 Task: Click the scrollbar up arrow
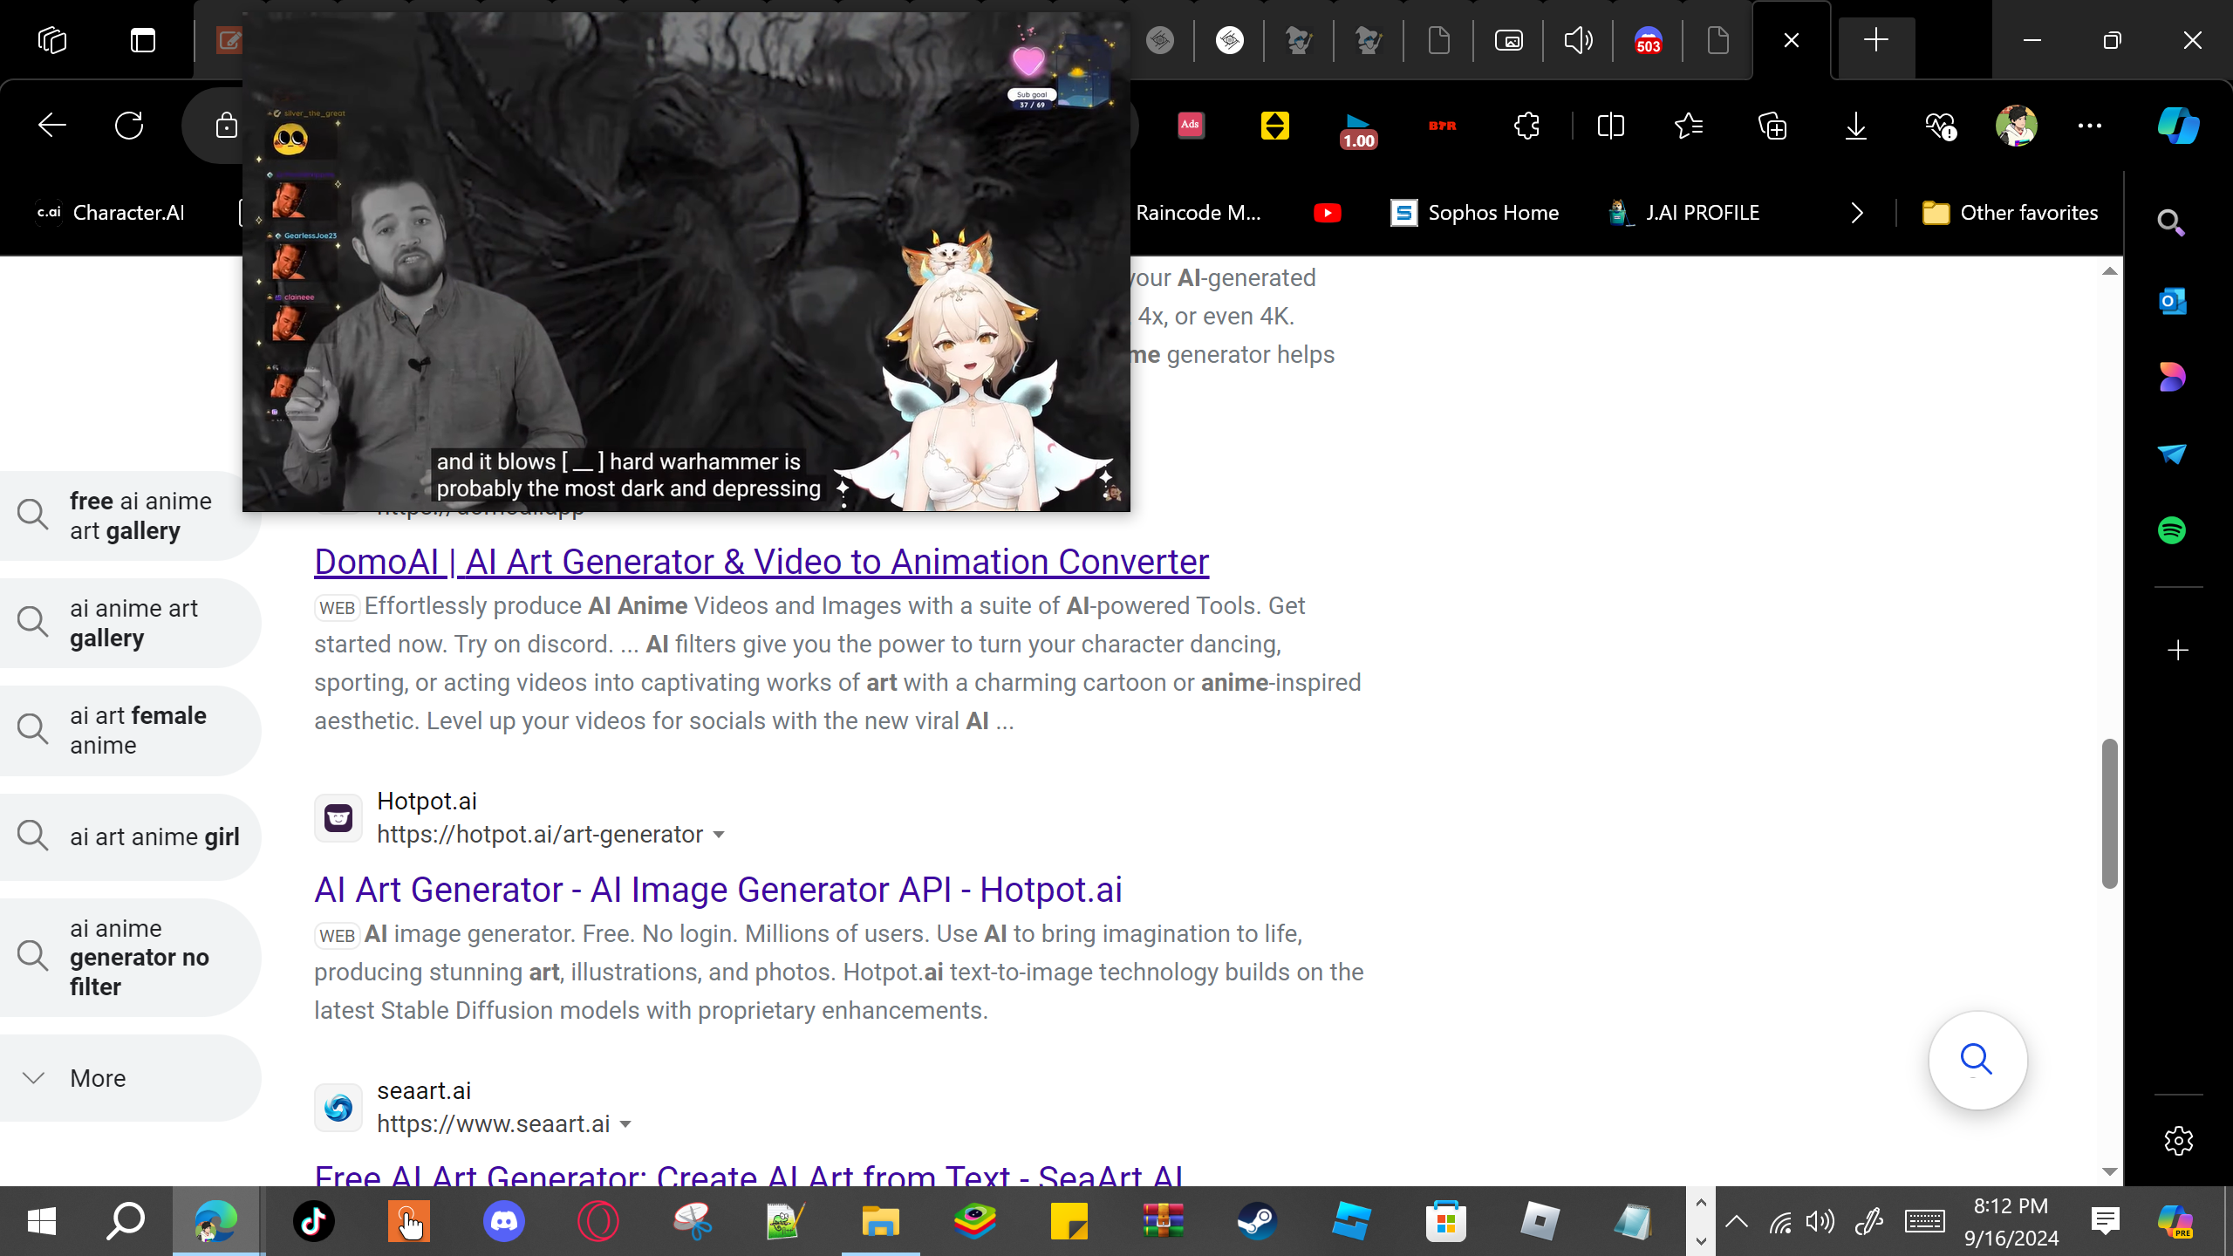[x=2109, y=271]
